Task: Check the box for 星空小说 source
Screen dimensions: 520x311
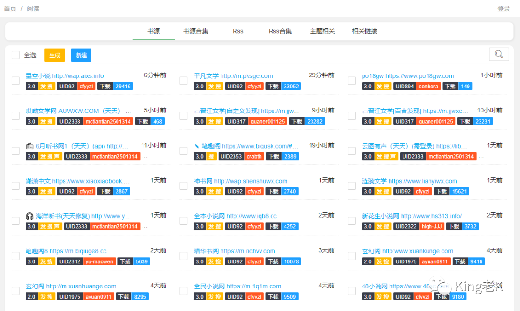Action: point(15,81)
